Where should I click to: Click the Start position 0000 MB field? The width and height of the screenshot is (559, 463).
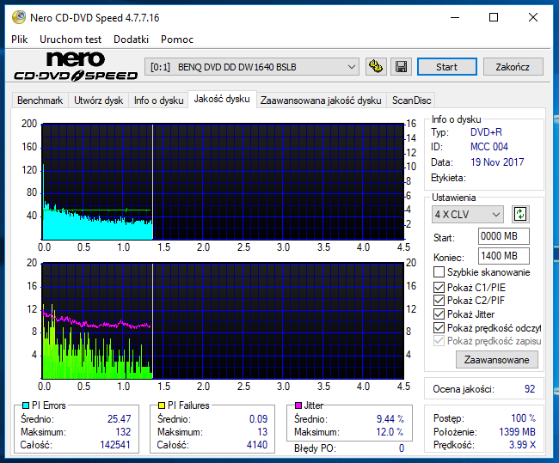(x=503, y=236)
